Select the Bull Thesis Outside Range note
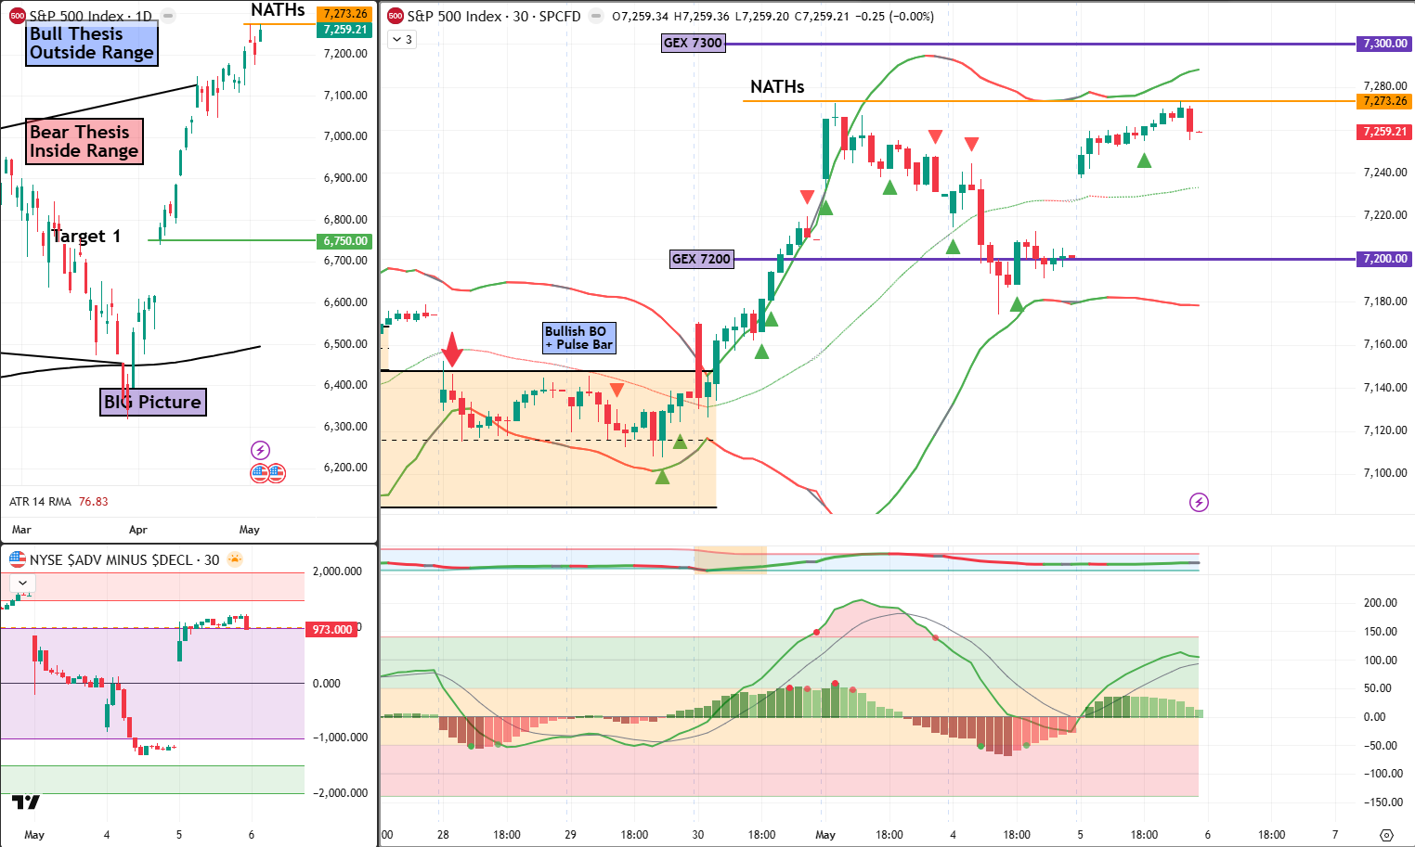 click(91, 44)
